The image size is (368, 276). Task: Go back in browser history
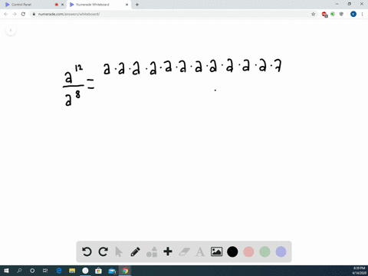pyautogui.click(x=6, y=14)
